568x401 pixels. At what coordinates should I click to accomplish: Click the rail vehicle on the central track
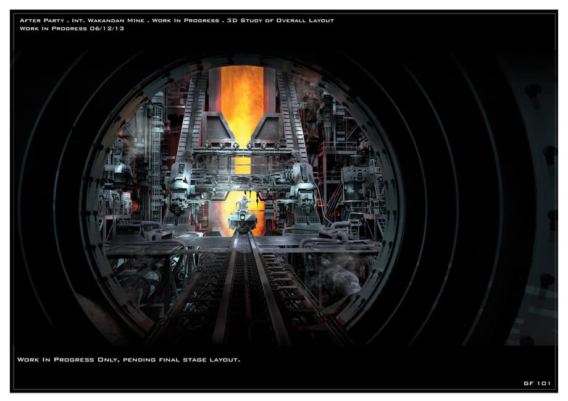tap(242, 217)
